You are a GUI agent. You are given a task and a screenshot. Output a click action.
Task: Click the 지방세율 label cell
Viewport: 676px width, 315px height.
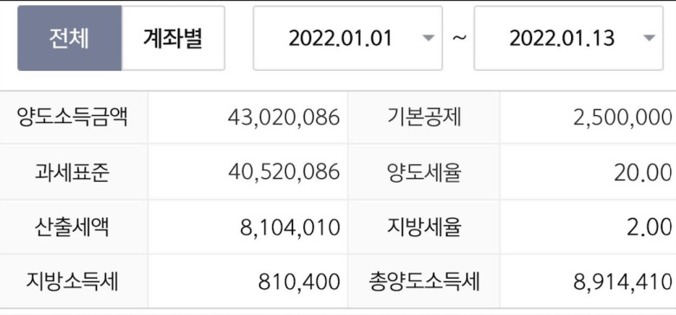[x=424, y=228]
